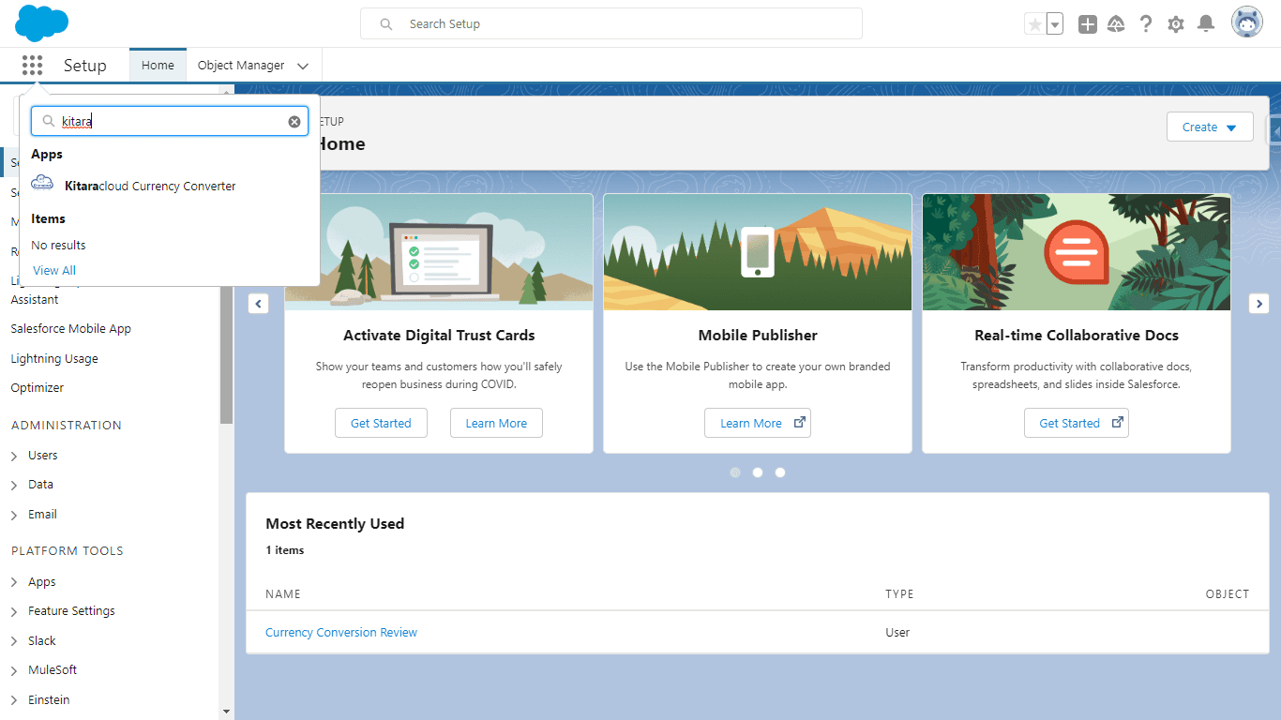1281x720 pixels.
Task: Open Global Actions plus icon
Action: (1088, 24)
